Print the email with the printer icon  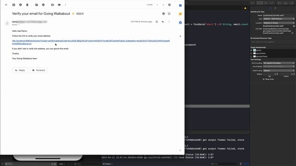pos(163,13)
